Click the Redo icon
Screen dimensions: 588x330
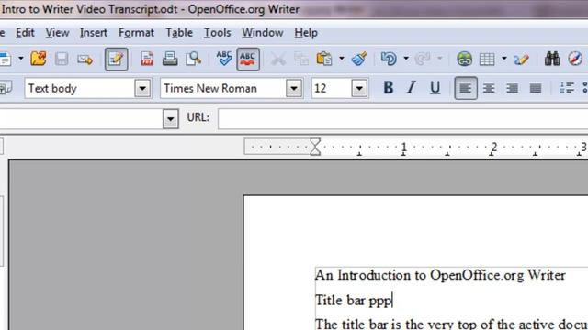tap(423, 59)
